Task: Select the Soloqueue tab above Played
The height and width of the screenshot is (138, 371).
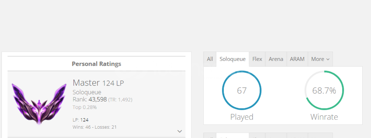Action: click(233, 59)
